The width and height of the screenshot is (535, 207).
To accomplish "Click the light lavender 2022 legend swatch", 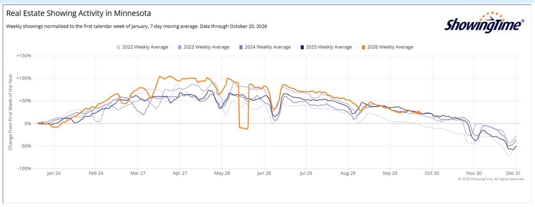I will coord(119,47).
